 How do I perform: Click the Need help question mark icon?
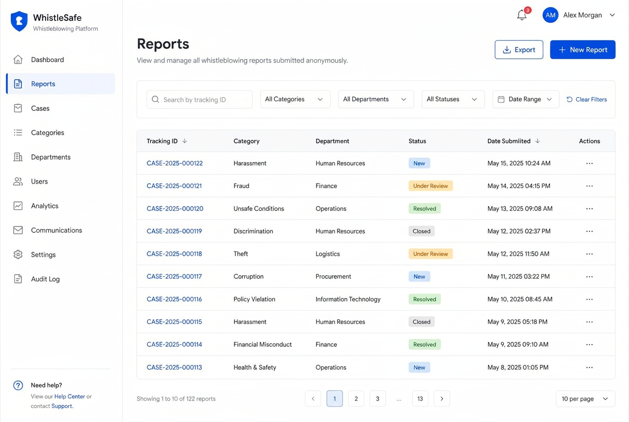pyautogui.click(x=18, y=385)
